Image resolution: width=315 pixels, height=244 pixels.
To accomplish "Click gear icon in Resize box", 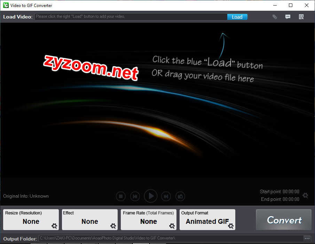I will pyautogui.click(x=54, y=226).
